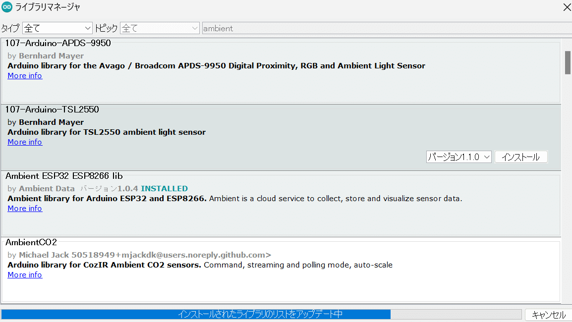Select the 107-Arduino-APDS-9950 library title
This screenshot has width=572, height=322.
tap(58, 43)
